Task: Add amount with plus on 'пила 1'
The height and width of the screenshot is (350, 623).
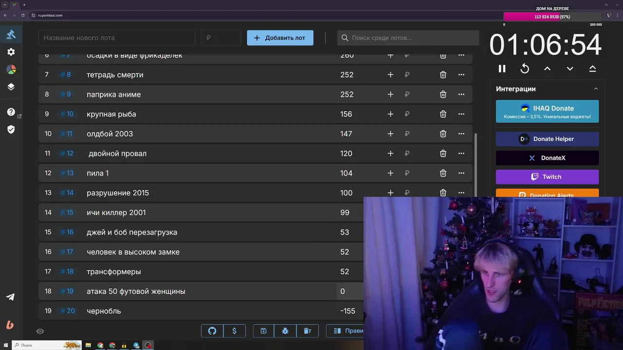Action: coord(390,173)
